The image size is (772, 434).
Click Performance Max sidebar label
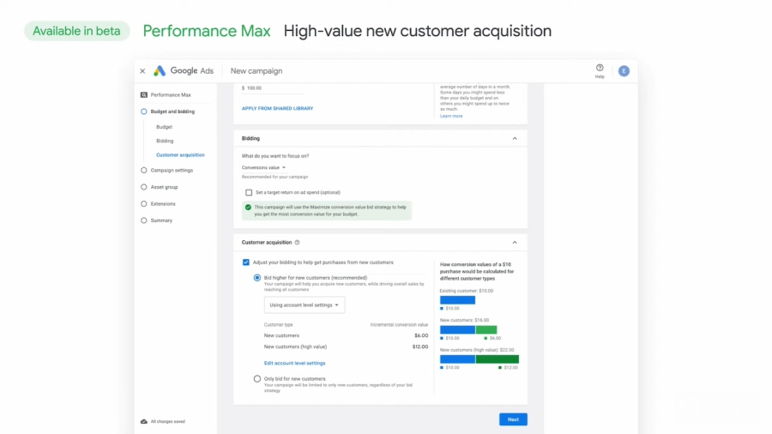[x=171, y=95]
